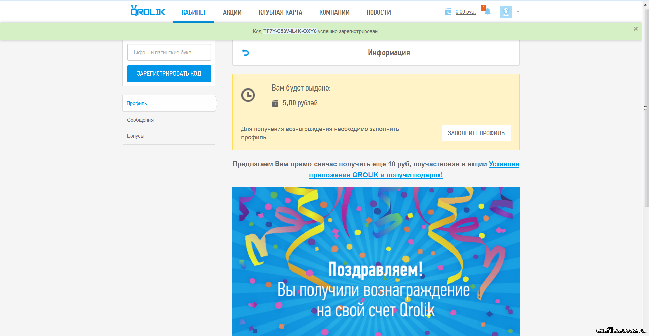Select Бонусы in the sidebar

169,136
